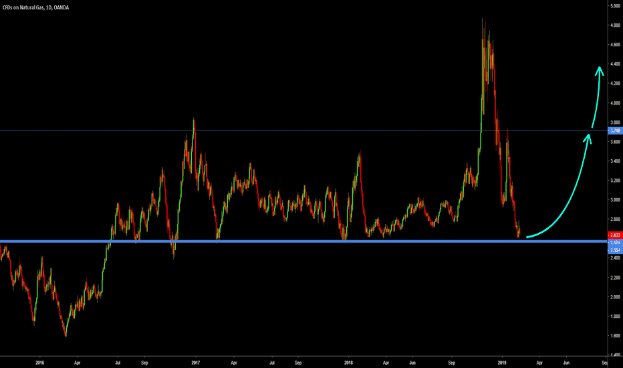
Task: Click the Jul label following 2017
Action: 272,363
